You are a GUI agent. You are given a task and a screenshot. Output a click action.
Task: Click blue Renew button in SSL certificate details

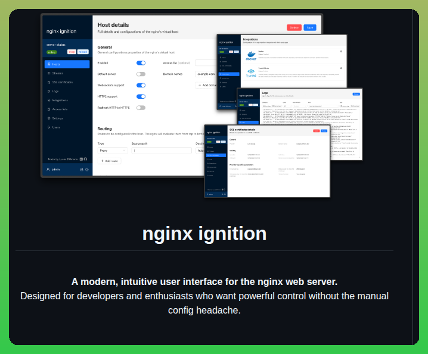point(324,131)
